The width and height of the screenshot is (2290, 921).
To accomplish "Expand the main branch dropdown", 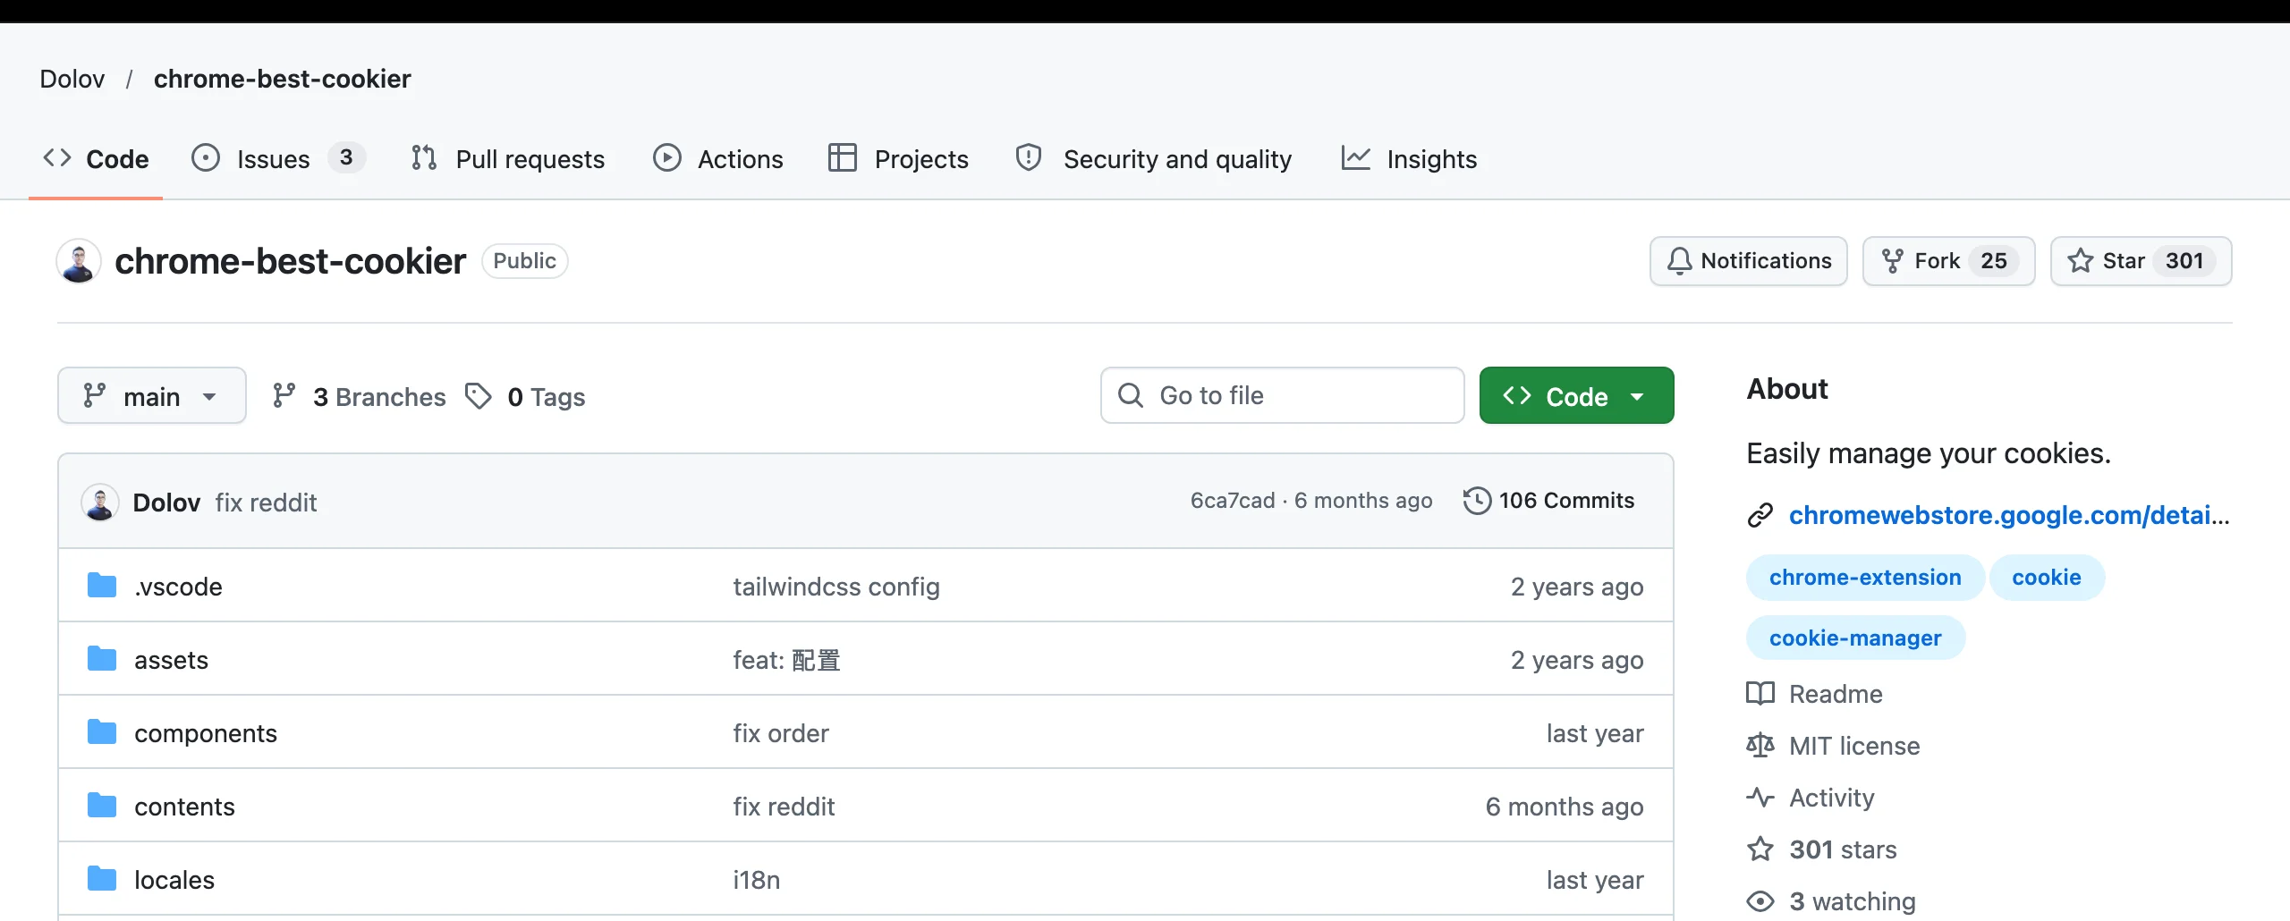I will 152,395.
